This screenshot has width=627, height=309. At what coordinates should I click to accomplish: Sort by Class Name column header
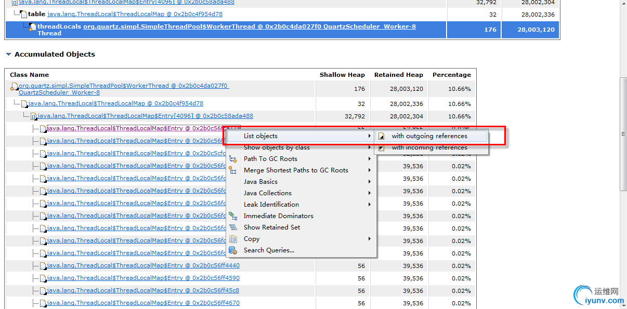29,75
